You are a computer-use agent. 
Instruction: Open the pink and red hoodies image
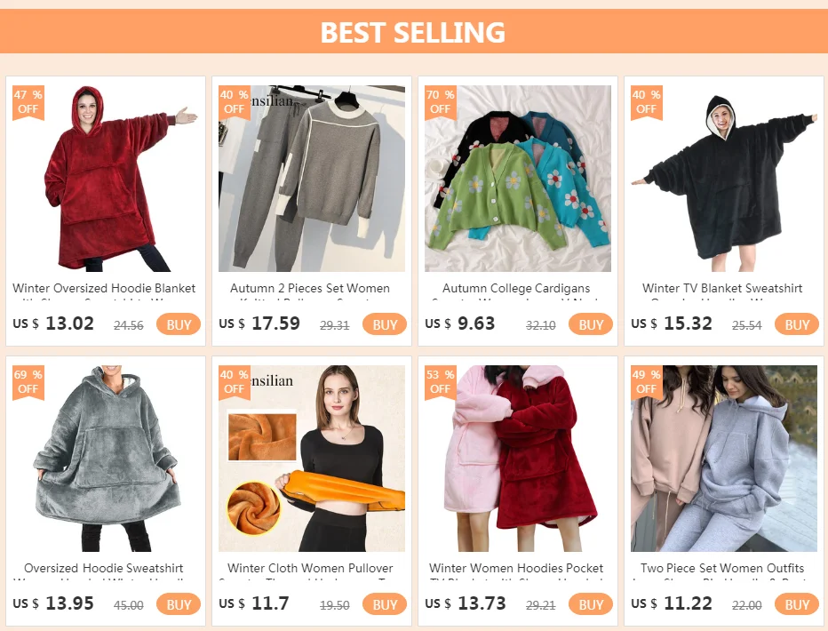pyautogui.click(x=517, y=459)
